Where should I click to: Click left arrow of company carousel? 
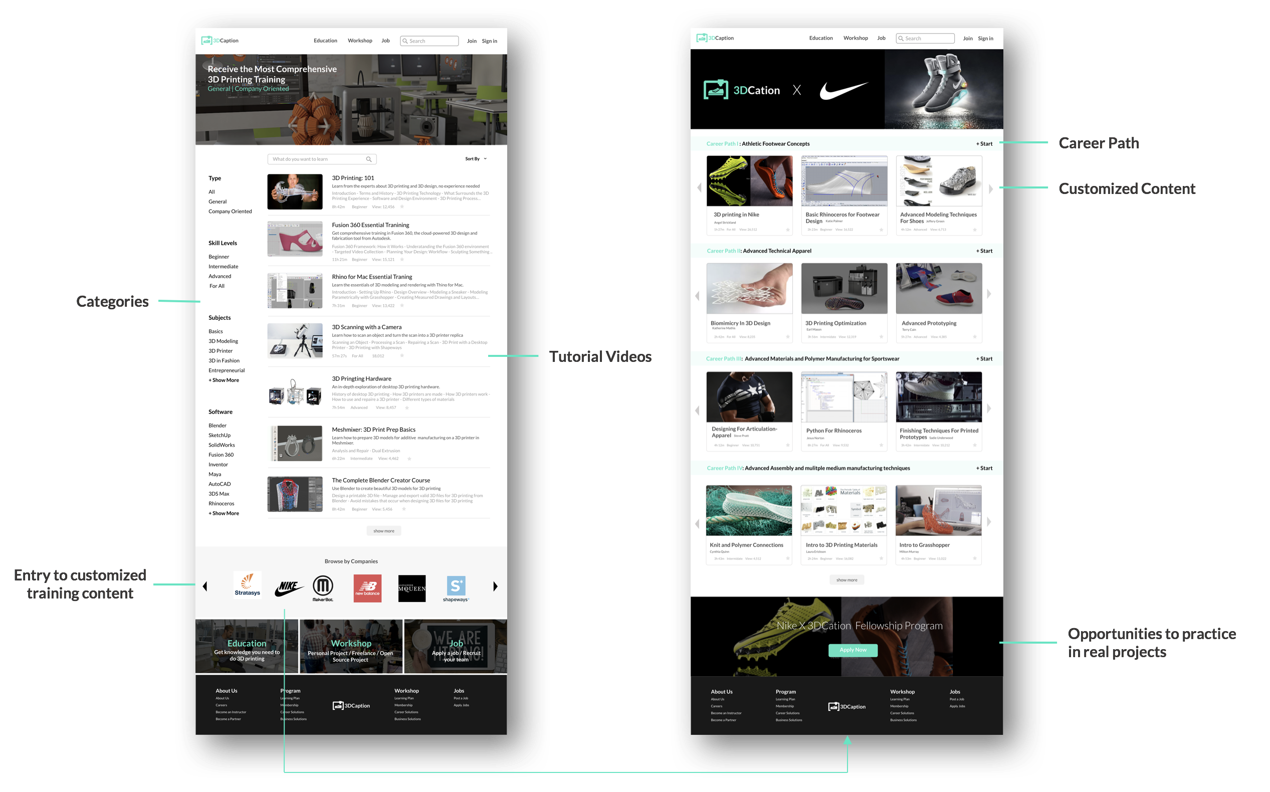(205, 586)
